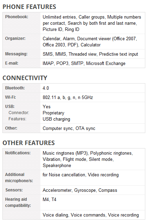The image size is (147, 221).
Task: Click the E-mail label
Action: point(12,63)
